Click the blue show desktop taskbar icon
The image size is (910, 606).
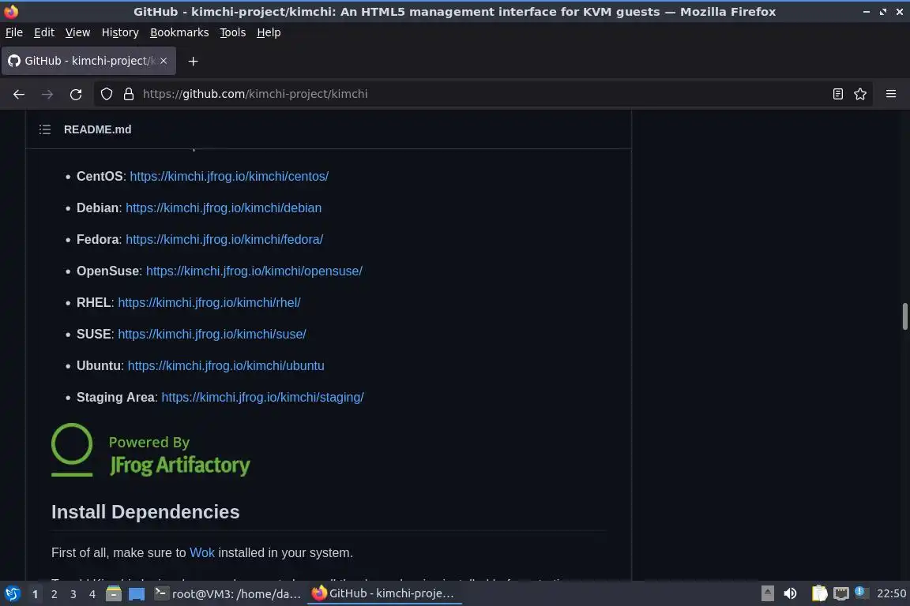pyautogui.click(x=137, y=594)
